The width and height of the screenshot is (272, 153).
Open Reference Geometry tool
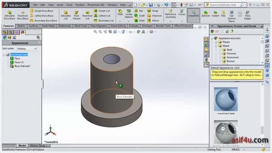[170, 14]
